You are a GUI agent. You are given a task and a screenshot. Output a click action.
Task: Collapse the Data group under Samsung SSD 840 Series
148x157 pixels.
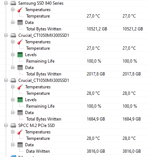tap(13, 23)
